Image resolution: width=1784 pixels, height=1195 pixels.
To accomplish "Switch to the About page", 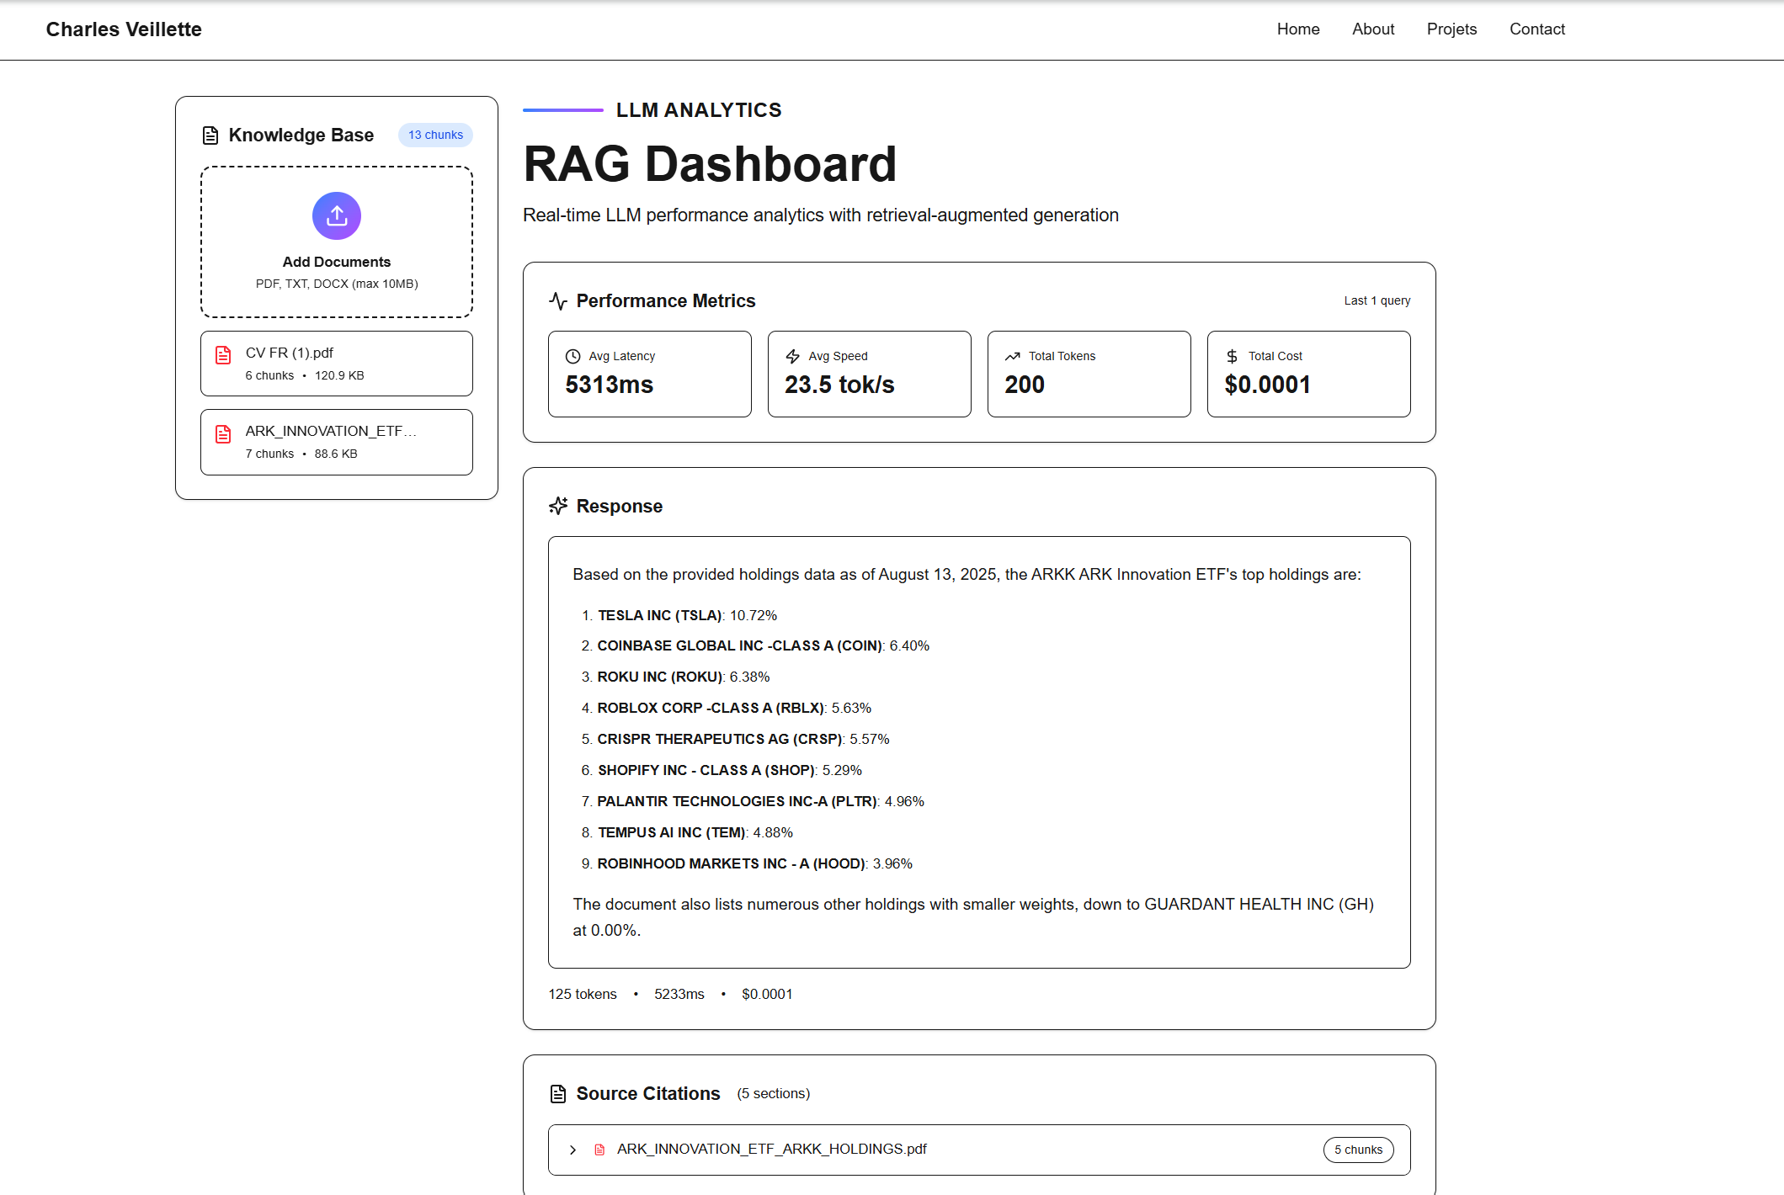I will [x=1372, y=29].
